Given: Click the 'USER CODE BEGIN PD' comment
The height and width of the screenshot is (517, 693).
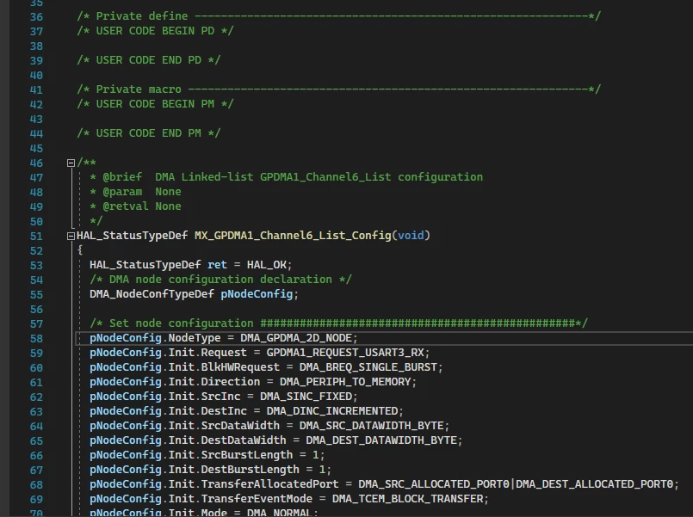Looking at the screenshot, I should point(155,31).
